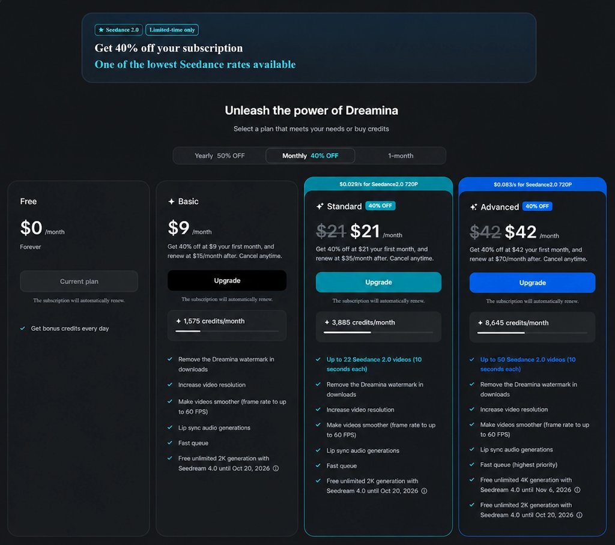Screen dimensions: 615x545
Task: Click Basic plan Lip sync audio generations checkmark
Action: [170, 427]
